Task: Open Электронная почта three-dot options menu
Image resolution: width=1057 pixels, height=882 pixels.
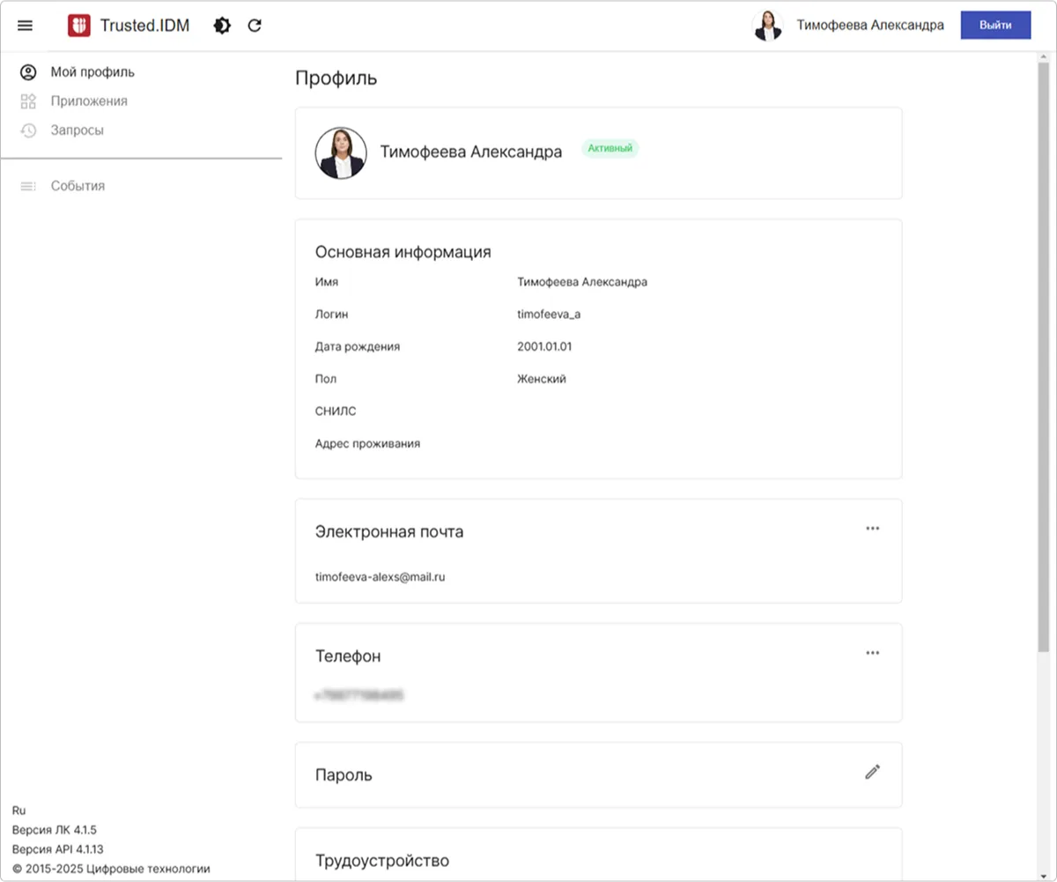Action: tap(872, 529)
